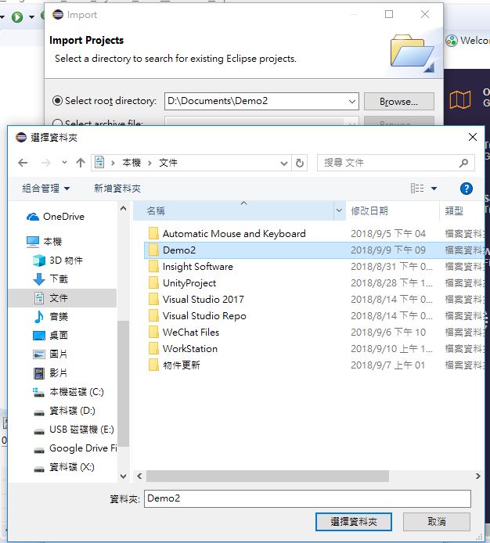Viewport: 490px width, 543px height.
Task: Go up one folder level
Action: 81,163
